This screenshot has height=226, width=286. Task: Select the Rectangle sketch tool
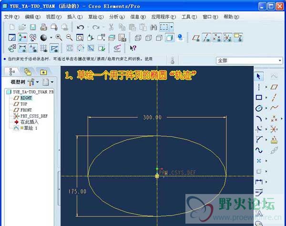(x=259, y=97)
